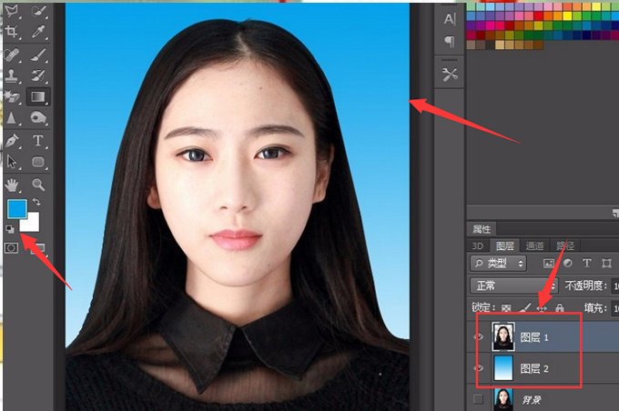The width and height of the screenshot is (619, 411).
Task: Hide 图层 1 with its eye icon
Action: point(479,336)
